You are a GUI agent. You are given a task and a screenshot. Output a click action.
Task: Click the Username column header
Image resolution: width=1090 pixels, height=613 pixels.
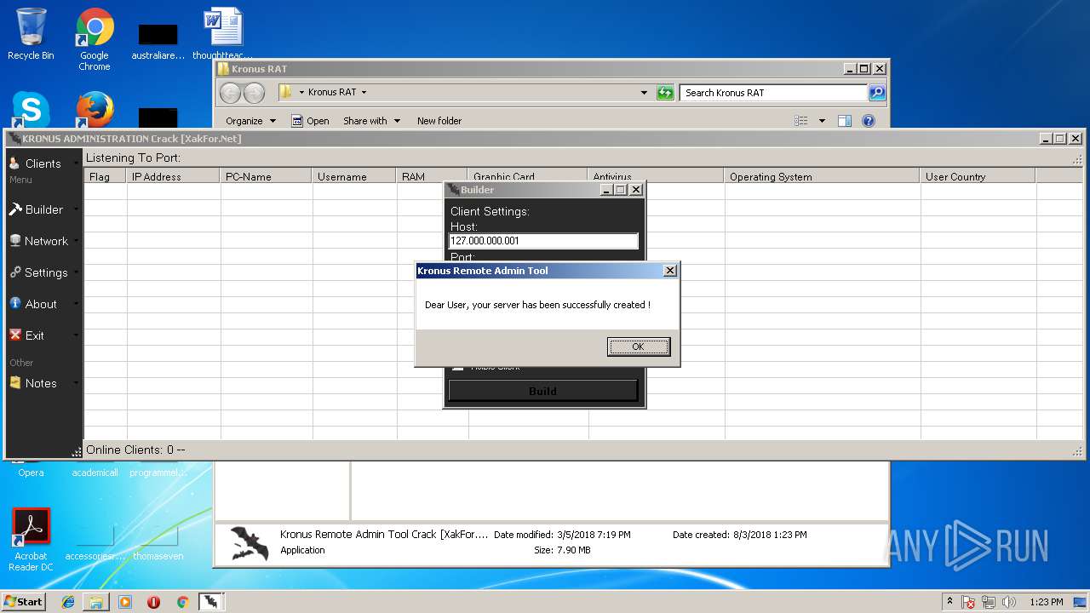pyautogui.click(x=355, y=176)
